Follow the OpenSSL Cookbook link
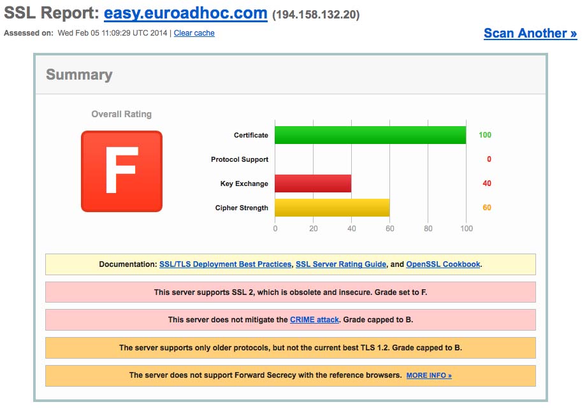 443,264
